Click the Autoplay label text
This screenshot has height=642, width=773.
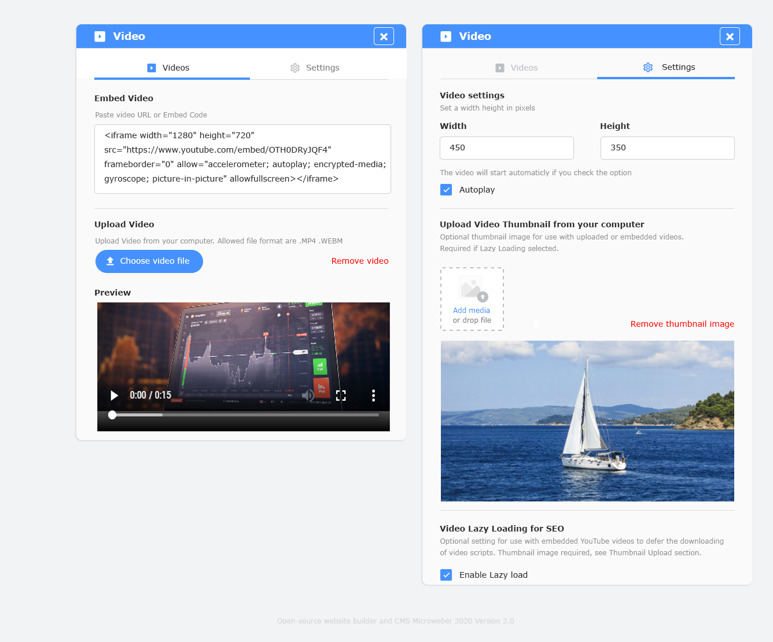477,190
